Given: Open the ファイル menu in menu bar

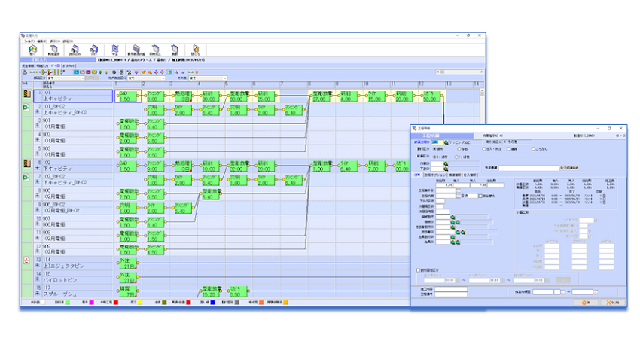Looking at the screenshot, I should click(x=29, y=41).
